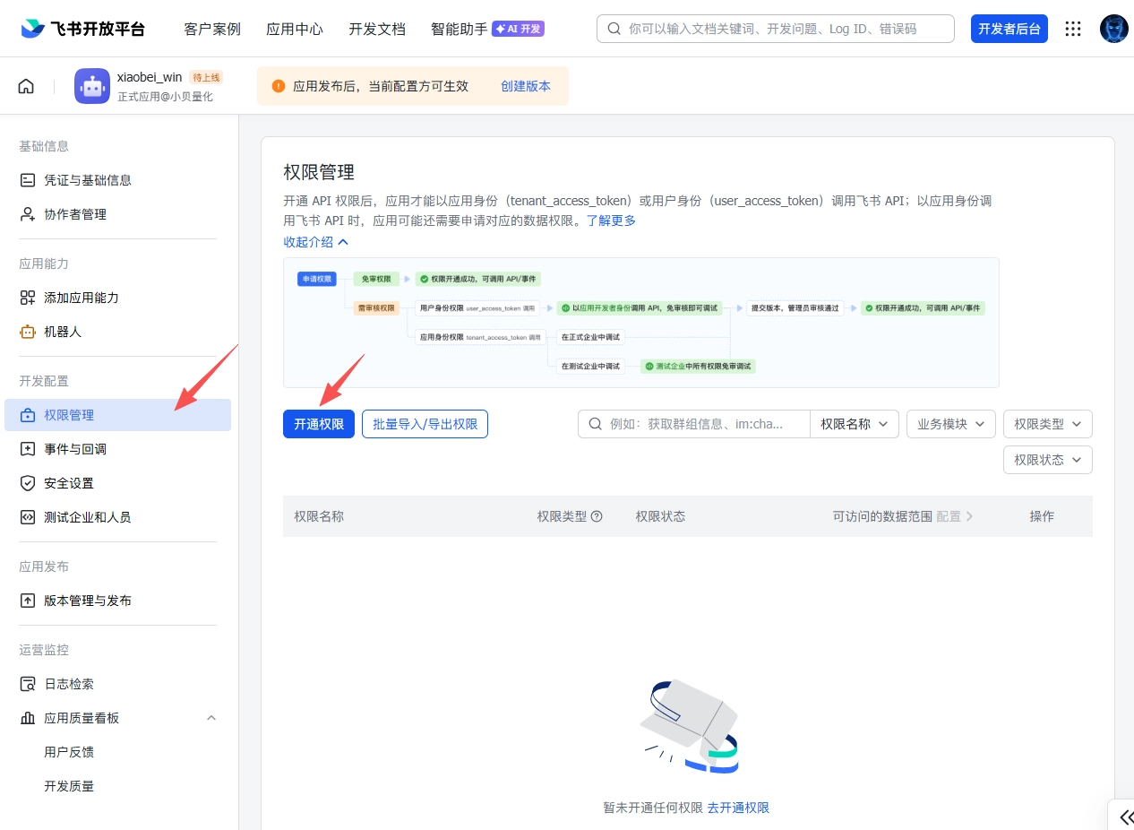Viewport: 1134px width, 830px height.
Task: Open the 业务模块 filter dropdown
Action: point(950,423)
